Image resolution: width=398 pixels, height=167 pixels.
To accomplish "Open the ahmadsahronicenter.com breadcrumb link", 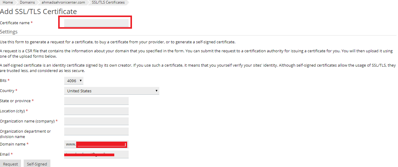I will pyautogui.click(x=63, y=2).
